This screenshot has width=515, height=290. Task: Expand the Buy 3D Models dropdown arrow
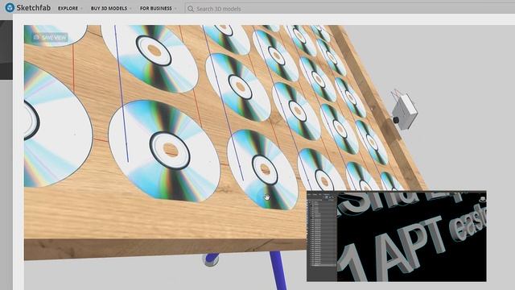pos(130,8)
